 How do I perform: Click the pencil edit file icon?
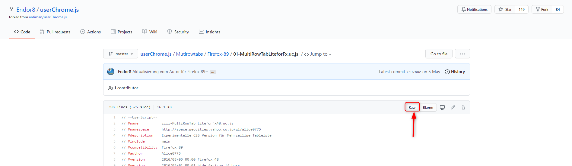click(x=453, y=107)
